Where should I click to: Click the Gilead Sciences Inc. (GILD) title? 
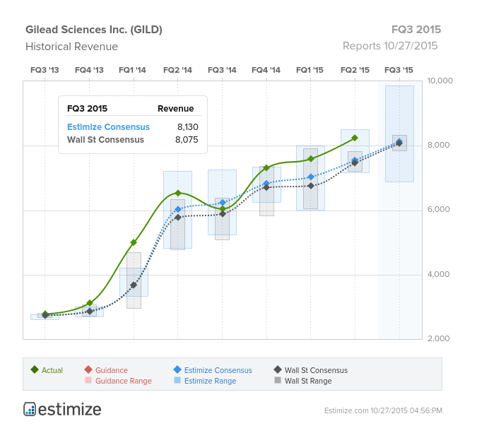click(94, 30)
